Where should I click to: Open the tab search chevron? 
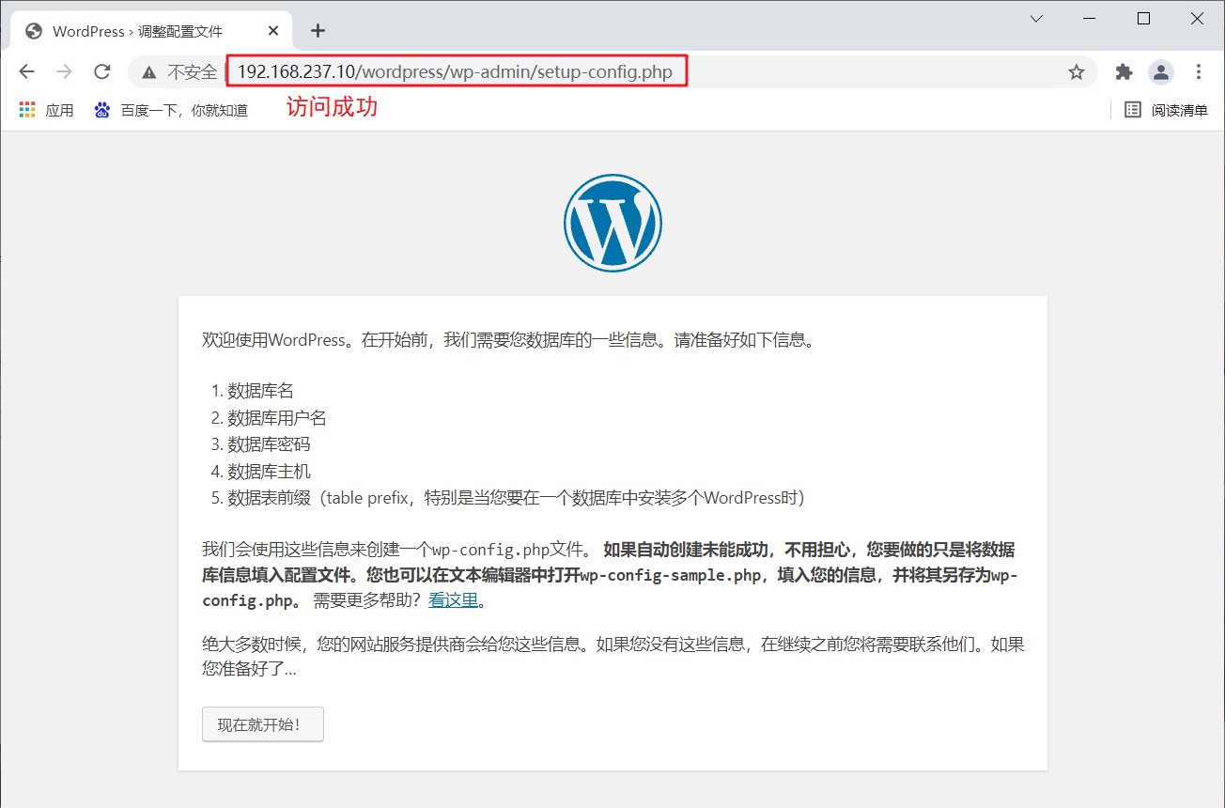click(x=1036, y=19)
